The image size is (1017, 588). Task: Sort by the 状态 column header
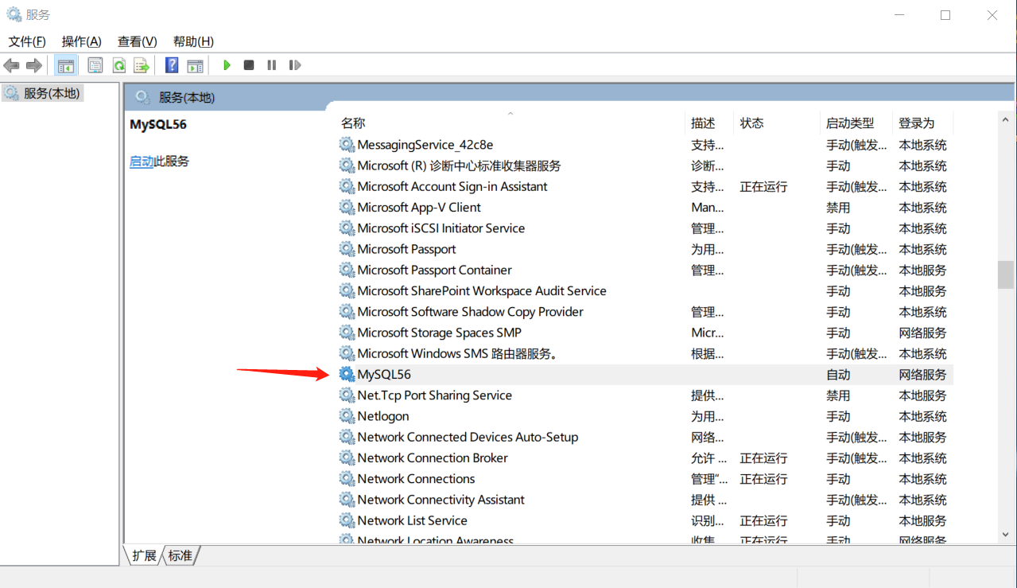click(x=751, y=123)
